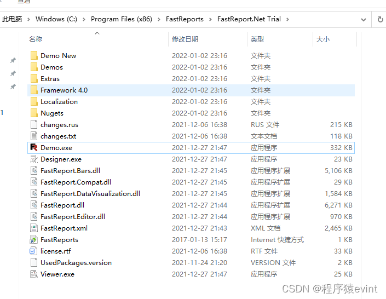Expand the chevron after 此电脑
The height and width of the screenshot is (299, 386).
[28, 19]
